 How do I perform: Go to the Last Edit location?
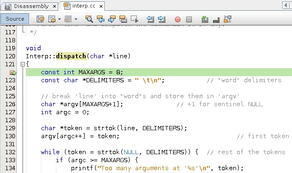pos(40,19)
